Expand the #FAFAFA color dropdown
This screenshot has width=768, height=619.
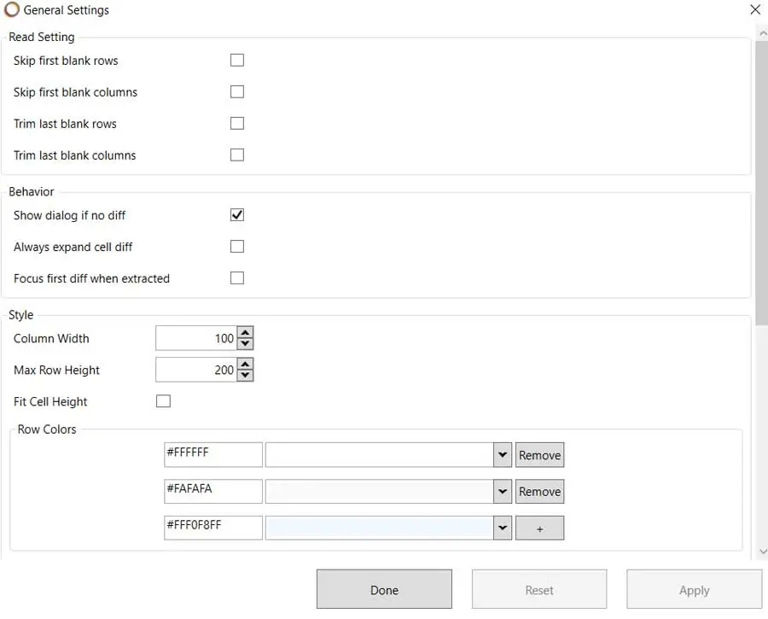[503, 492]
